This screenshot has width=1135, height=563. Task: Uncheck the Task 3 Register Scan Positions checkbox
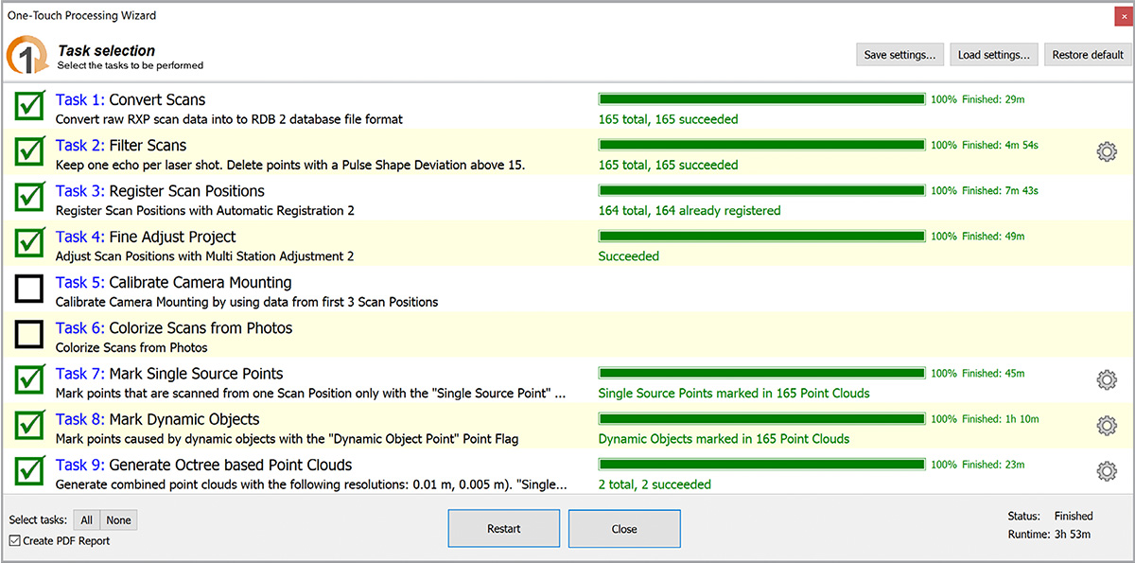(30, 198)
